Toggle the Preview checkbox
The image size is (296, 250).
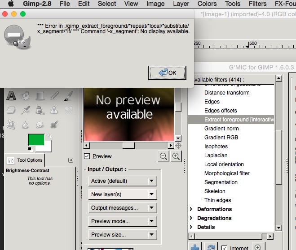point(87,156)
